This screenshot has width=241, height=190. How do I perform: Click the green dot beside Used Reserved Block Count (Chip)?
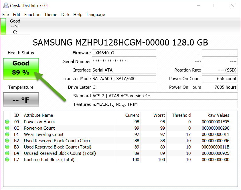pyautogui.click(x=7, y=141)
